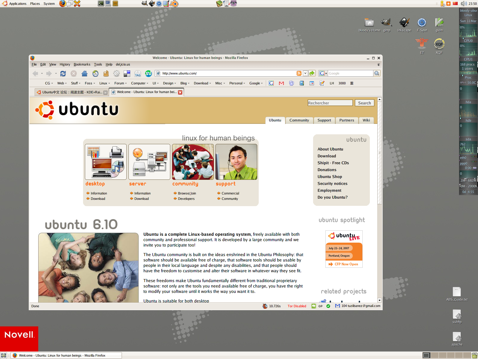Select the Community tab on Ubuntu site

pos(299,120)
